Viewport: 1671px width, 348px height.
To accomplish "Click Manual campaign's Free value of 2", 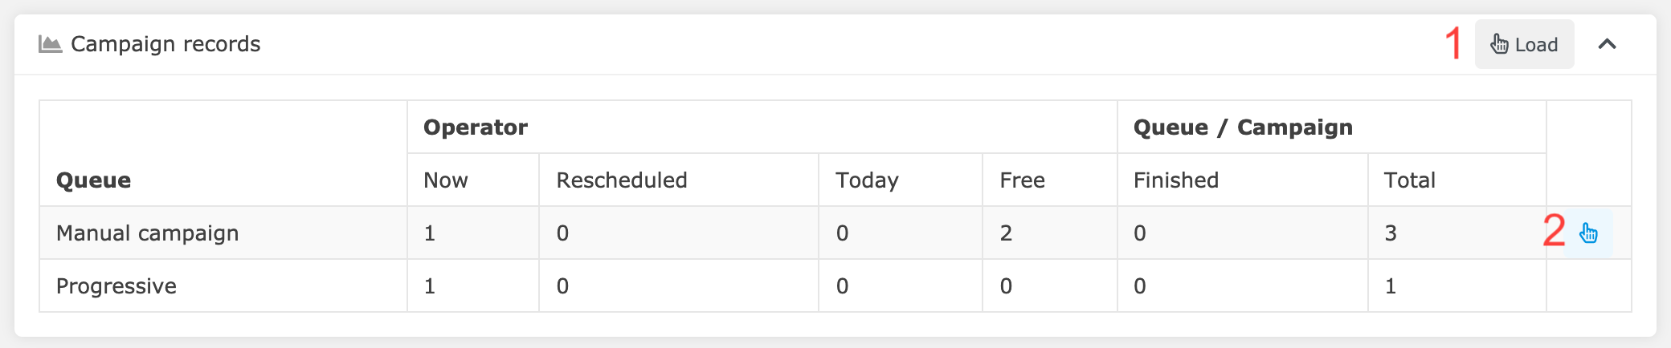I will 1006,233.
